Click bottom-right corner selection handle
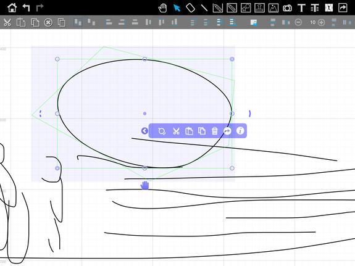This screenshot has height=266, width=355. 232,168
